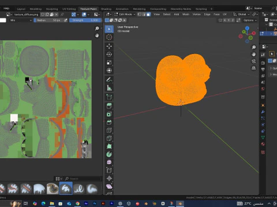
Task: Select the Inset Faces tool
Action: tap(109, 114)
